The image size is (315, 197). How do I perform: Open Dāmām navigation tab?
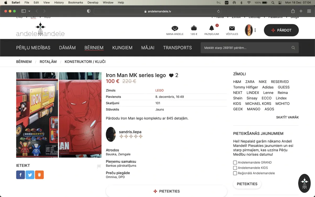point(67,48)
